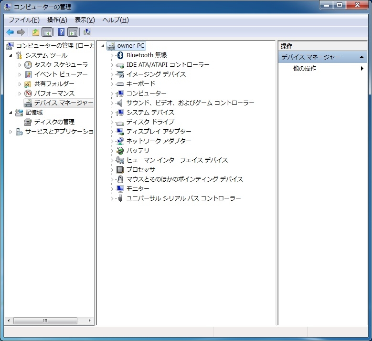Open the 表示(V) menu

click(85, 20)
